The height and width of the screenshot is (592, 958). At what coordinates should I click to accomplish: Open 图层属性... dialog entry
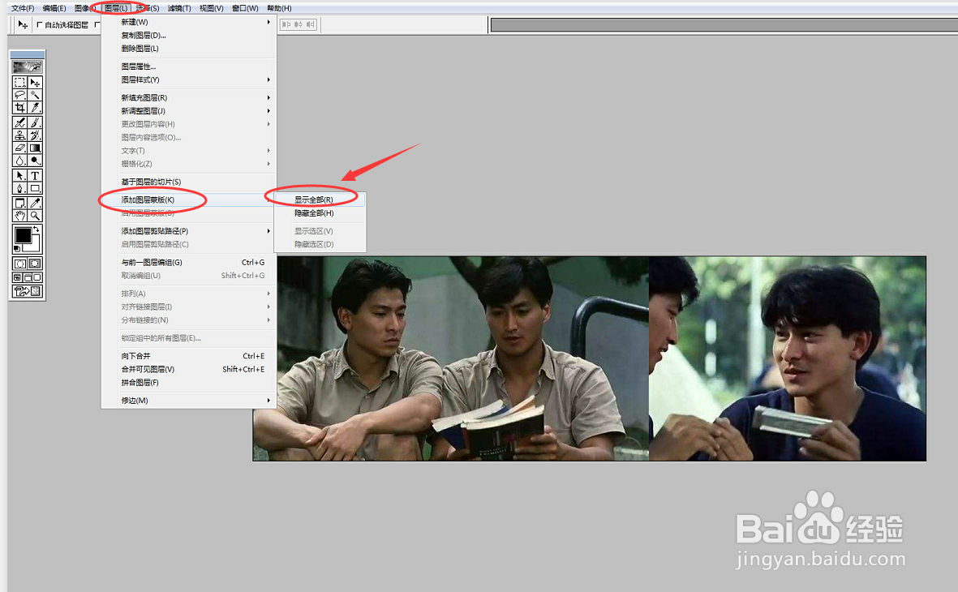tap(189, 66)
